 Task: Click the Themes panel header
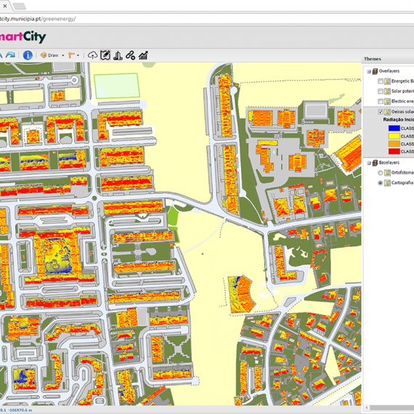[x=388, y=59]
